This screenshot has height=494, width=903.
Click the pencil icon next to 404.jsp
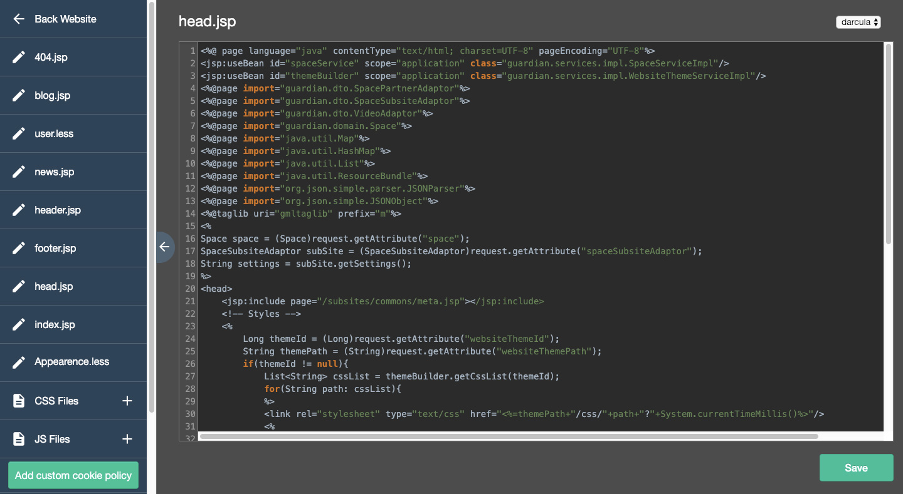(19, 58)
